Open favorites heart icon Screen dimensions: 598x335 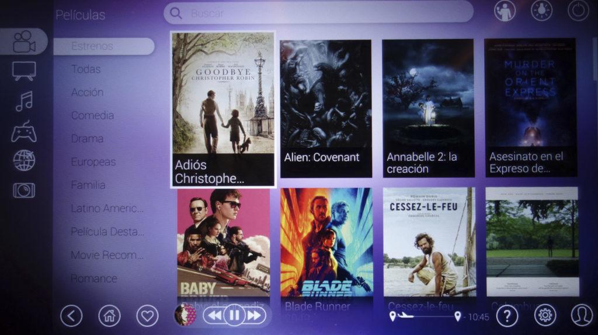pyautogui.click(x=147, y=316)
